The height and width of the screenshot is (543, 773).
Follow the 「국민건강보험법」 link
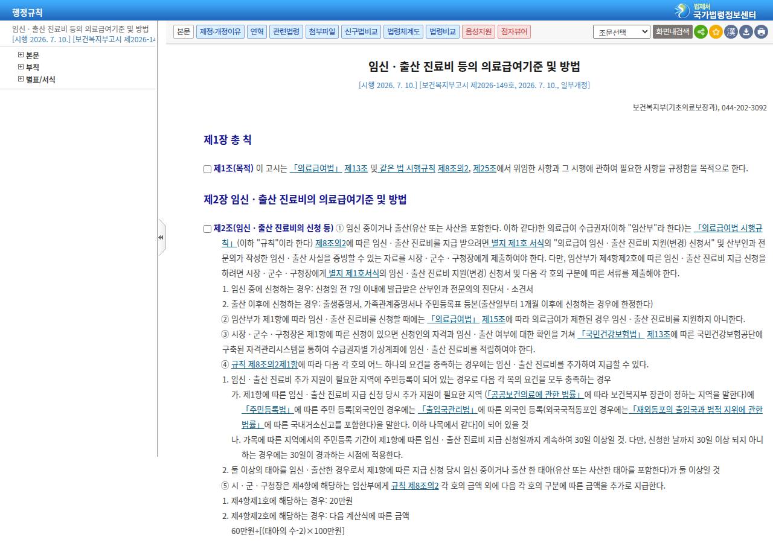click(x=611, y=334)
